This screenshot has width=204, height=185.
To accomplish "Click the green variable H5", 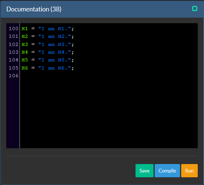I will [25, 60].
